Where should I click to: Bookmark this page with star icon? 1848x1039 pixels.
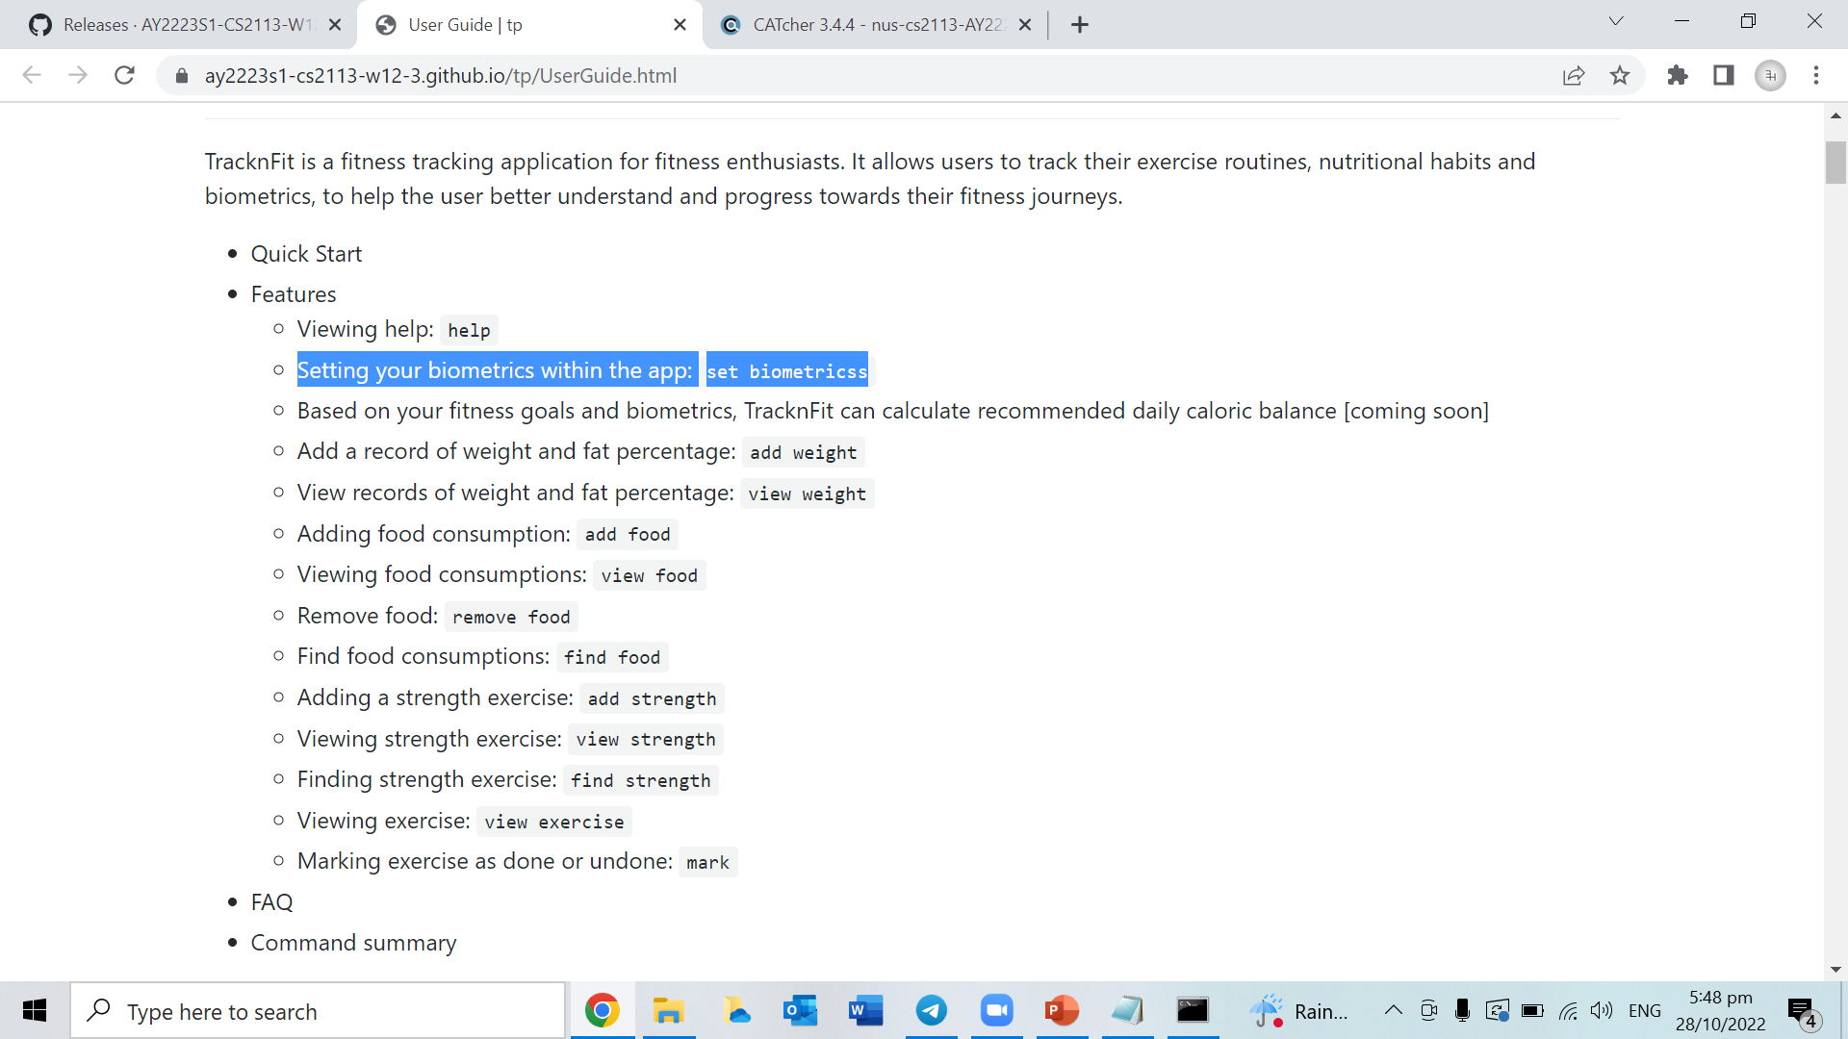[1620, 75]
